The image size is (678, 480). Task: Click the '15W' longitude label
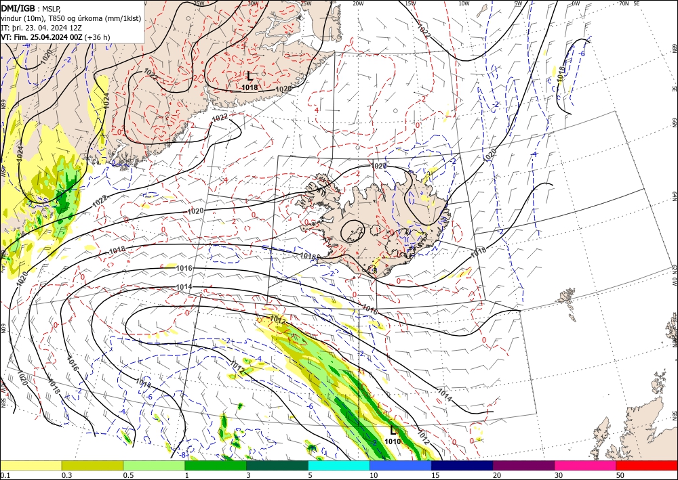(x=411, y=3)
